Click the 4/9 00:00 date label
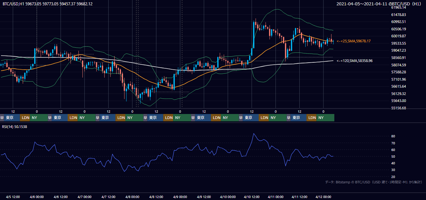426x200 pixels. click(180, 197)
